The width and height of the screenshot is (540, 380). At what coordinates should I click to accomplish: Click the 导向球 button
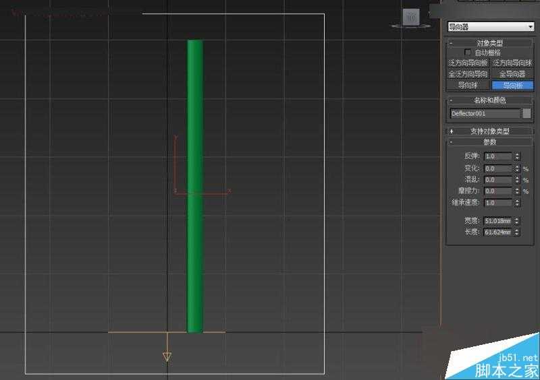tap(468, 86)
